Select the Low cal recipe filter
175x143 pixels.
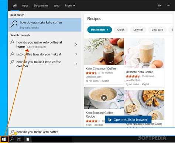coord(138,30)
